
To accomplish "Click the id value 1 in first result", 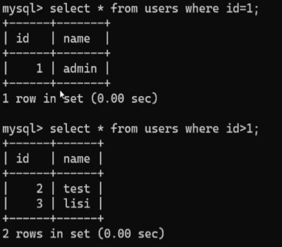I will click(40, 69).
